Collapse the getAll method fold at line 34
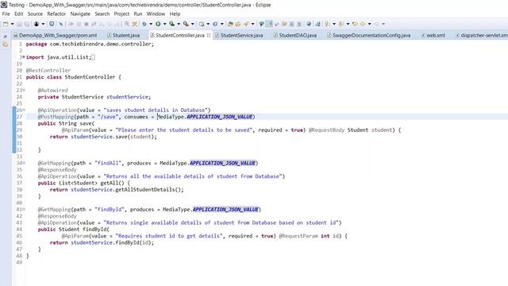 [24, 163]
